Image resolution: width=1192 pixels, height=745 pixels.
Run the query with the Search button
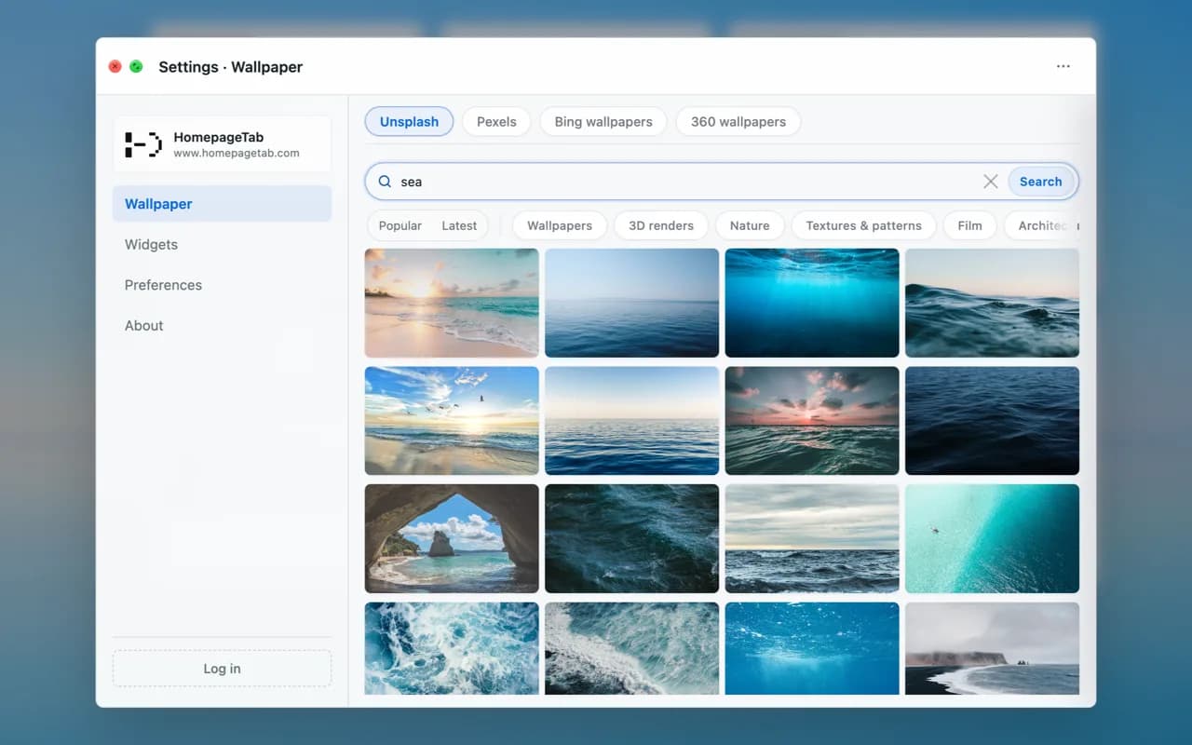click(x=1041, y=182)
